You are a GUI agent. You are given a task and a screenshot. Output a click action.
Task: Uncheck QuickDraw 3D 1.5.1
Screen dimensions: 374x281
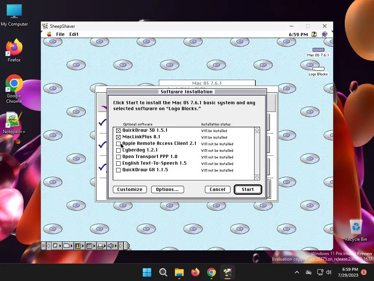tap(118, 131)
